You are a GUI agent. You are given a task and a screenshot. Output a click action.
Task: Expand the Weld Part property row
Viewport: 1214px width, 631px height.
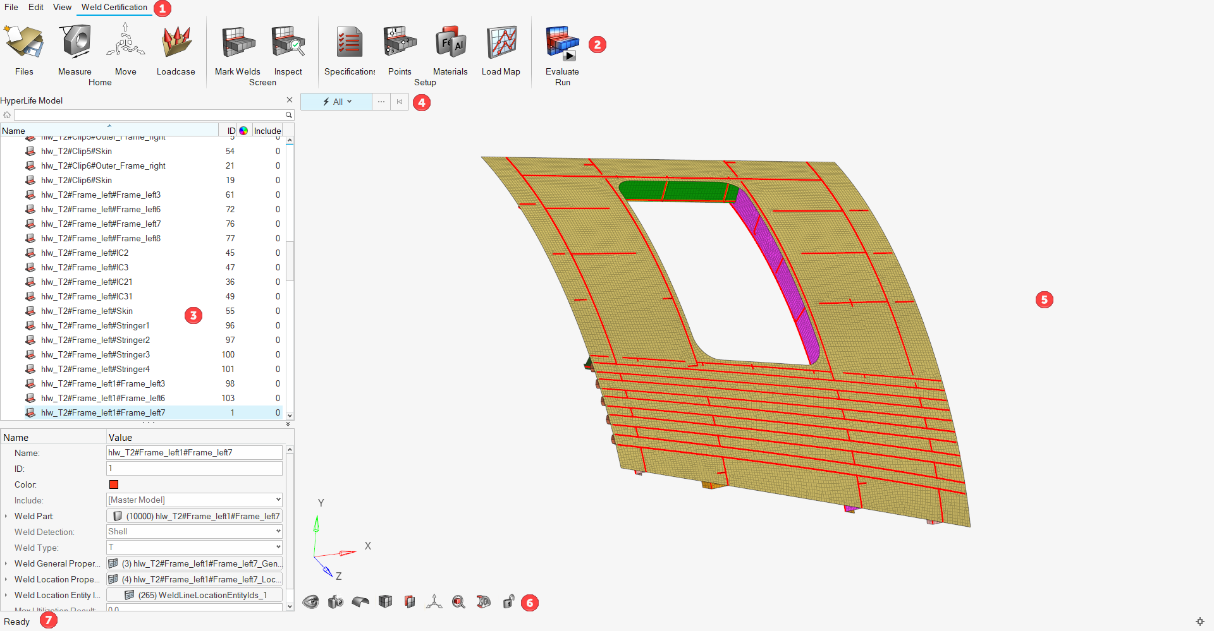pyautogui.click(x=6, y=516)
